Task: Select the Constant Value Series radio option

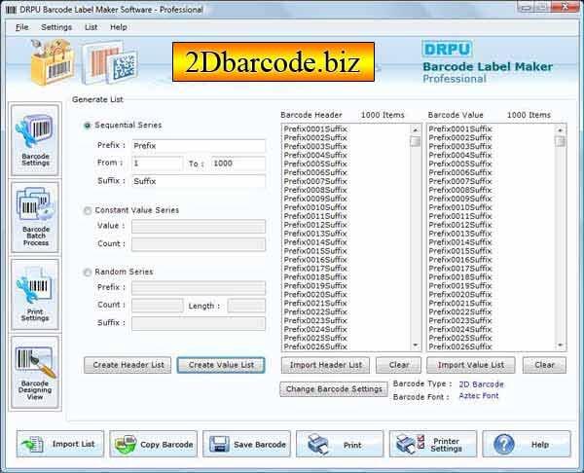Action: [88, 211]
